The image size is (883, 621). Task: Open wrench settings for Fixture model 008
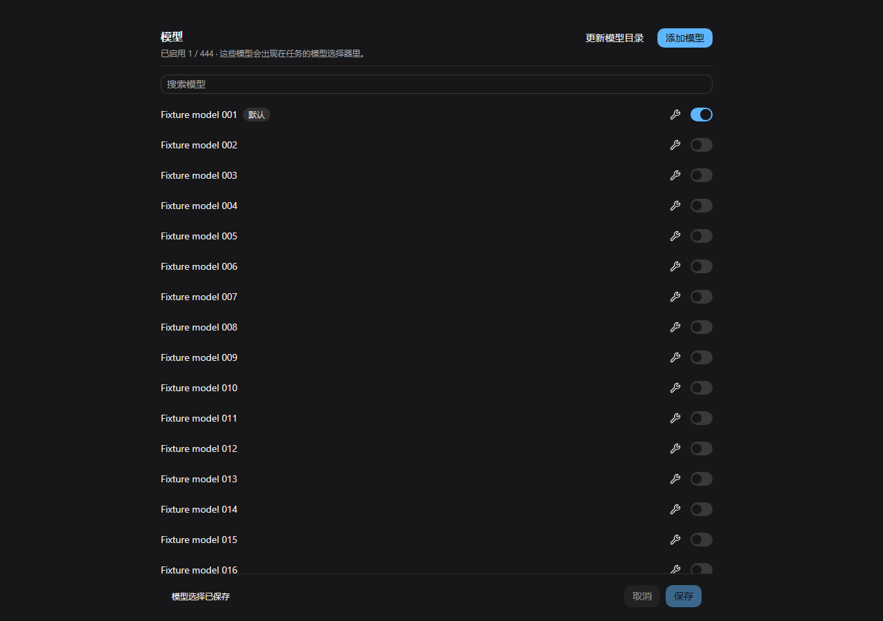[675, 327]
